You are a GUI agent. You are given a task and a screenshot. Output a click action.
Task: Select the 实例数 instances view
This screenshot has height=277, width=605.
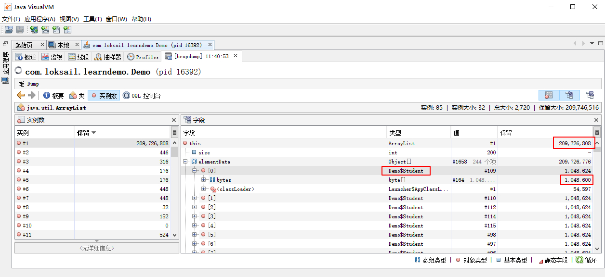click(x=104, y=96)
